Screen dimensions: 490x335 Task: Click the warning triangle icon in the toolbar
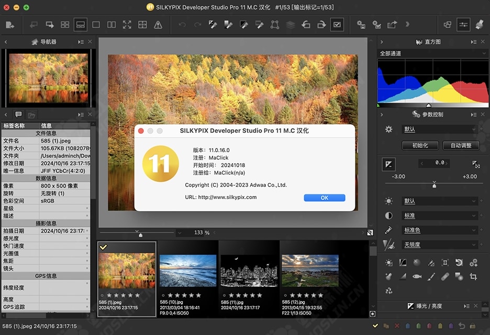click(x=158, y=25)
